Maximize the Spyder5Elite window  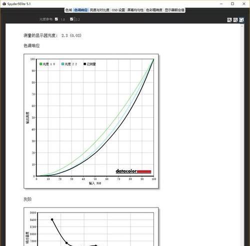tap(232, 3)
